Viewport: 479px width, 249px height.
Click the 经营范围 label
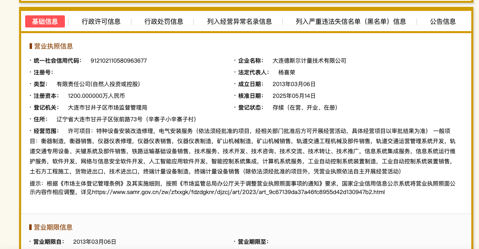46,131
